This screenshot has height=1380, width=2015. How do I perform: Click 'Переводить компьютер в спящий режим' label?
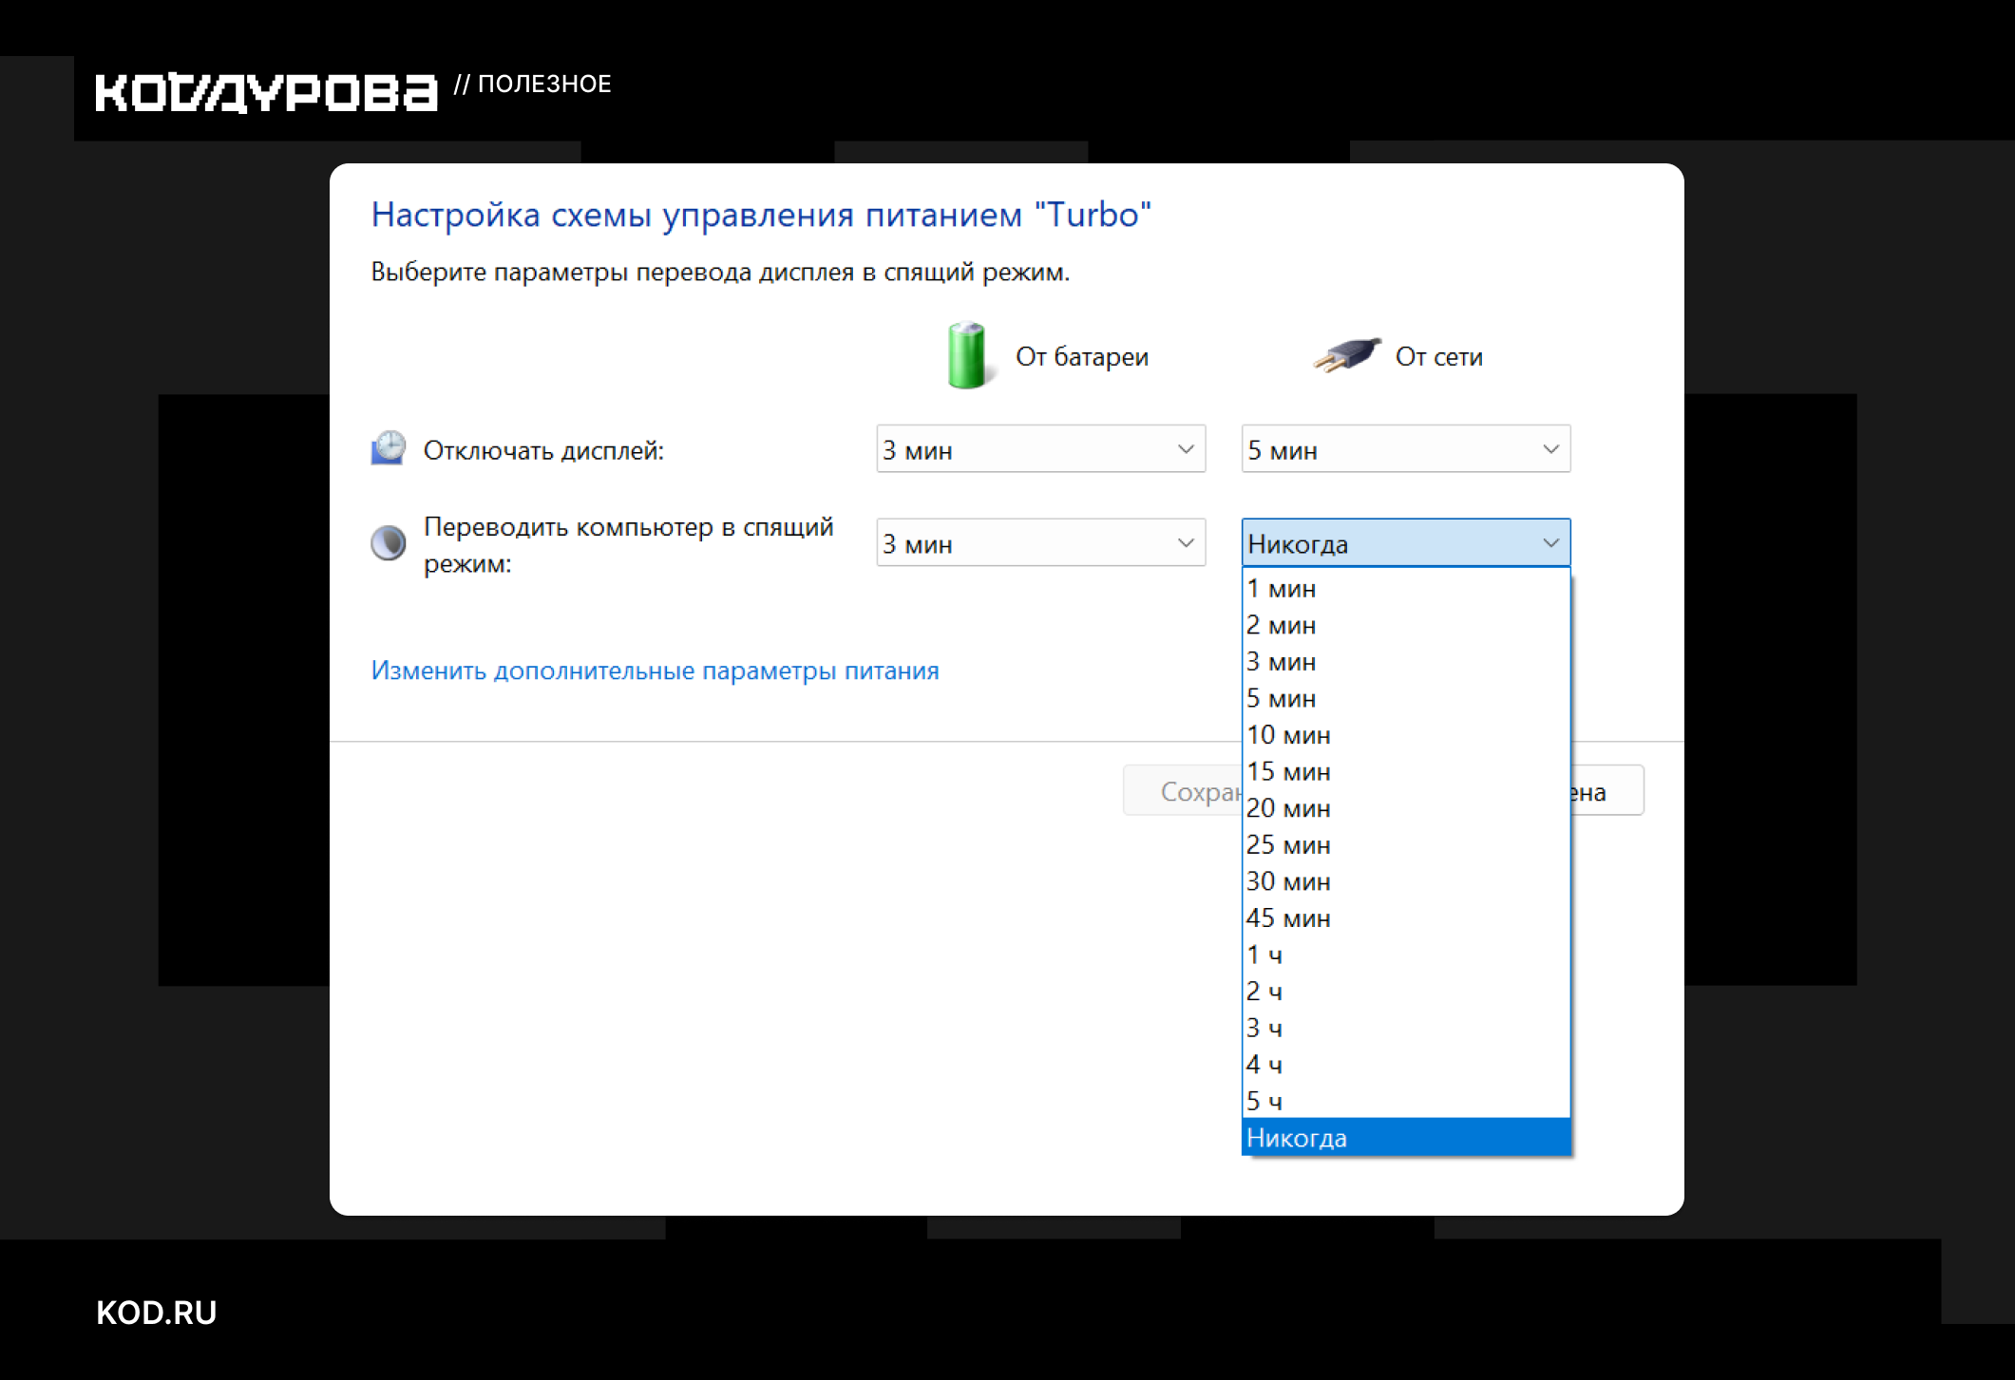[x=628, y=545]
